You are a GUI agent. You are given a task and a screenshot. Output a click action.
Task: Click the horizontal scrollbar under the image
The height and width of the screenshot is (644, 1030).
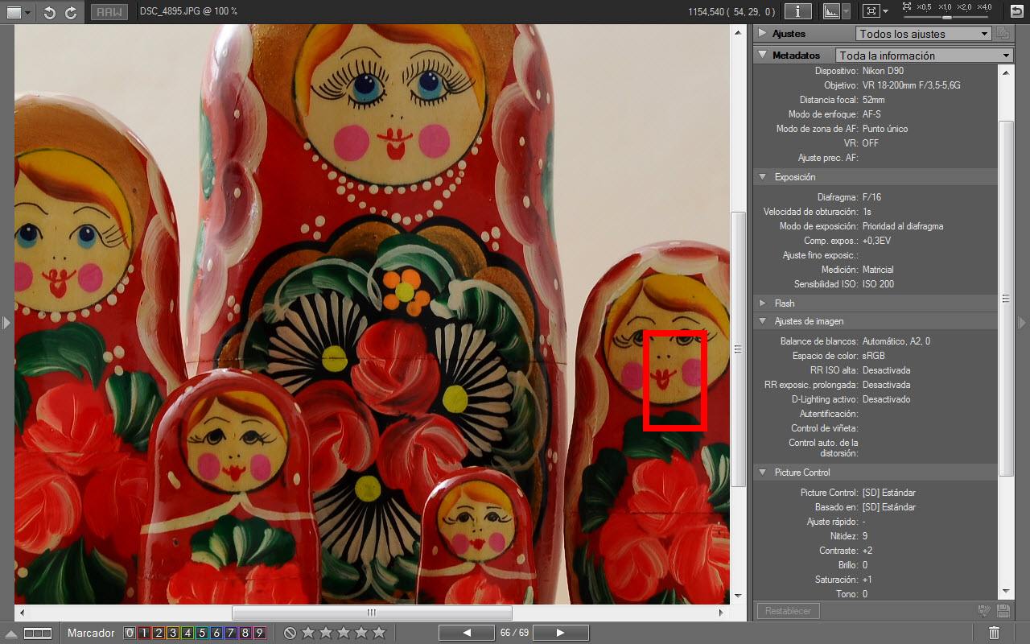[372, 613]
